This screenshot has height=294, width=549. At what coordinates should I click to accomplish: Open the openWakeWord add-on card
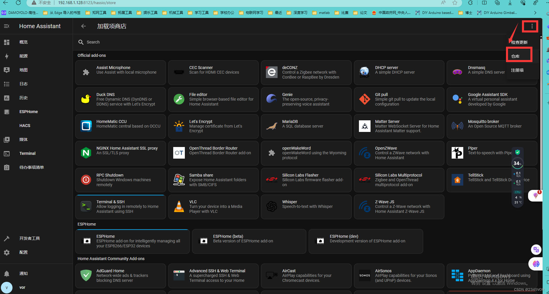coord(306,153)
